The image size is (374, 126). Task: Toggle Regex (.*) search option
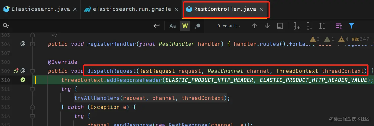[198, 26]
